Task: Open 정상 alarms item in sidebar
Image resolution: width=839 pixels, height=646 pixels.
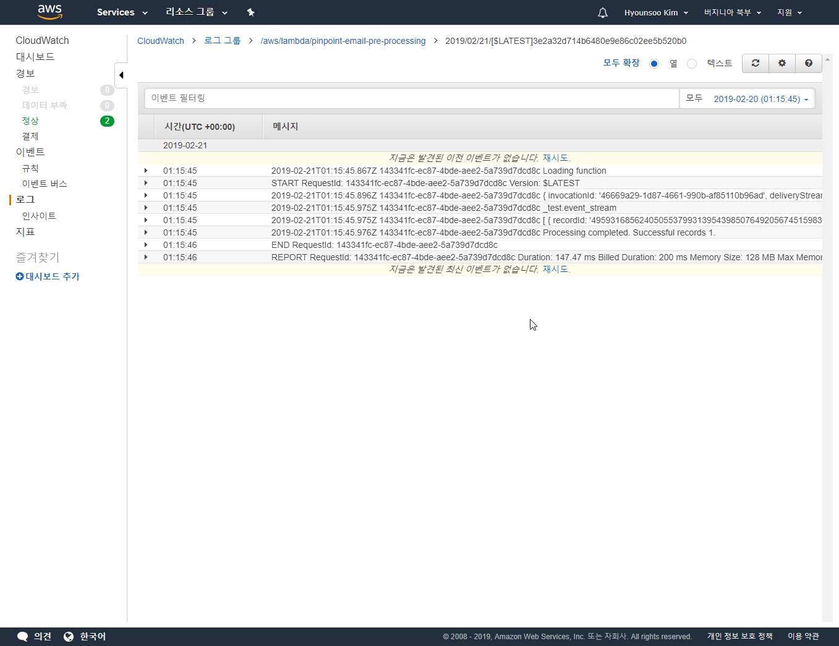Action: pyautogui.click(x=30, y=121)
